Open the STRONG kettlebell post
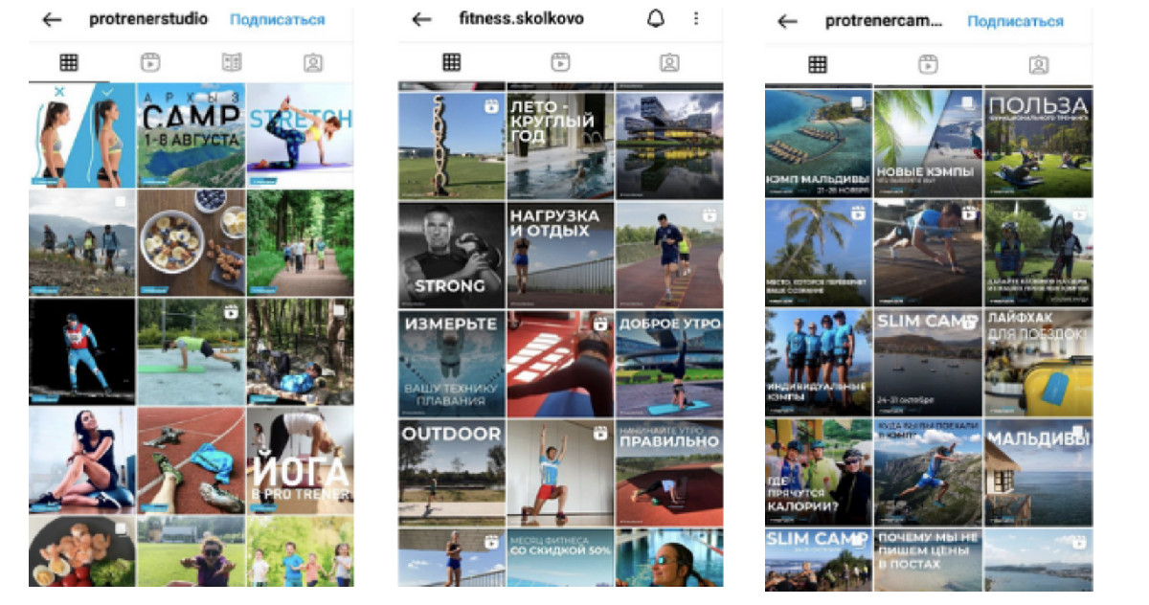The height and width of the screenshot is (605, 1149). [451, 254]
